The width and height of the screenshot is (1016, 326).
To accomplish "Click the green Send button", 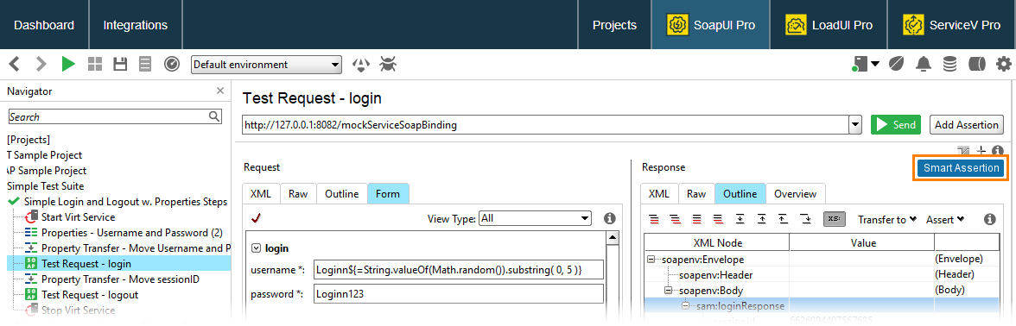I will 895,125.
